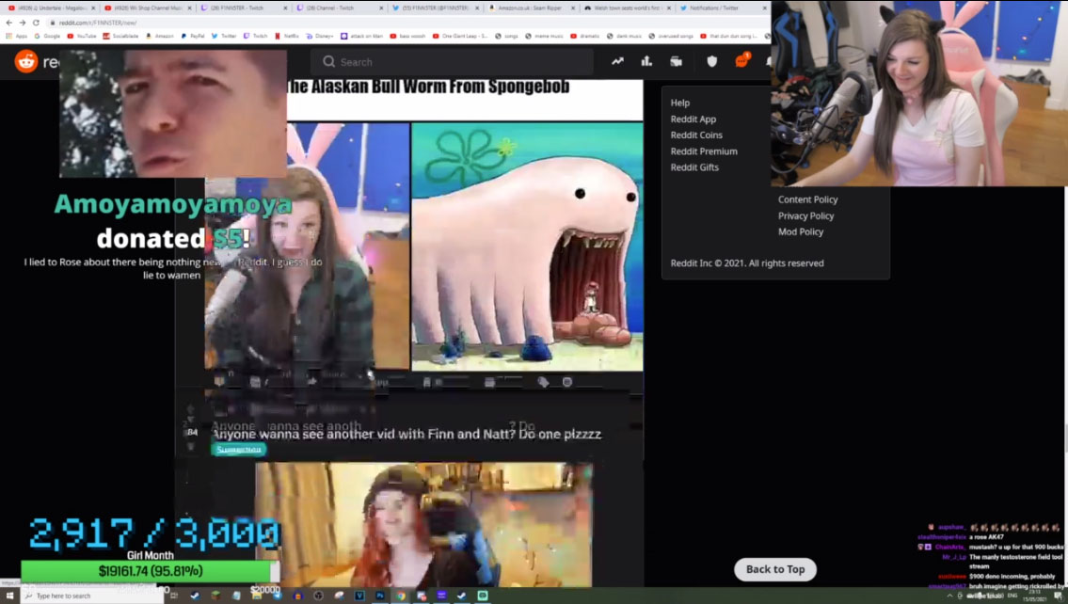Click the Reddit logo icon
1068x604 pixels.
click(x=26, y=61)
